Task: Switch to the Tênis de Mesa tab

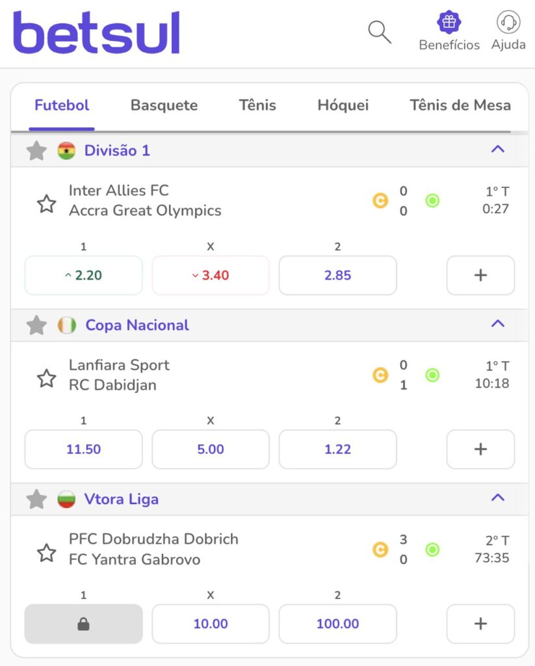Action: pyautogui.click(x=460, y=105)
